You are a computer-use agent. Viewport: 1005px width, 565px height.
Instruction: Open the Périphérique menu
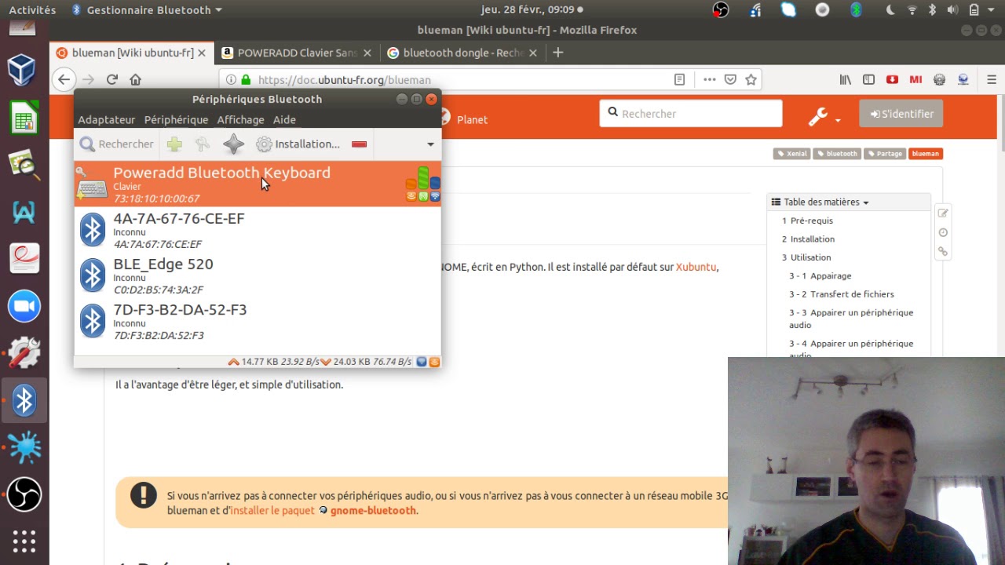point(176,120)
